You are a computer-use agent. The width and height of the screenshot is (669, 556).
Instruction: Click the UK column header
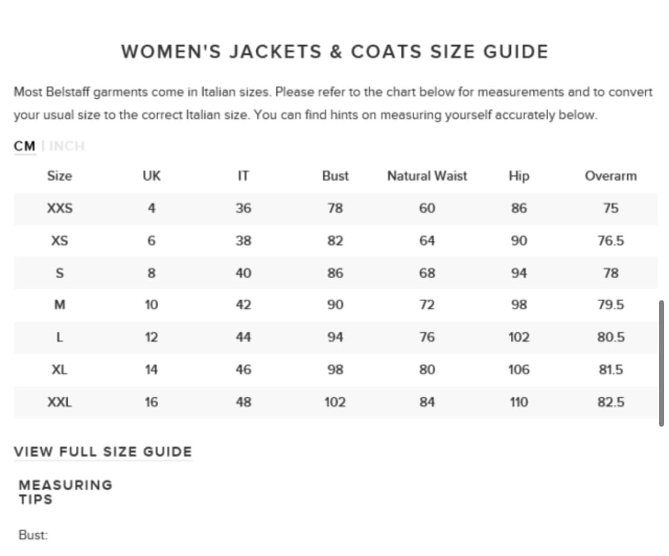(152, 176)
